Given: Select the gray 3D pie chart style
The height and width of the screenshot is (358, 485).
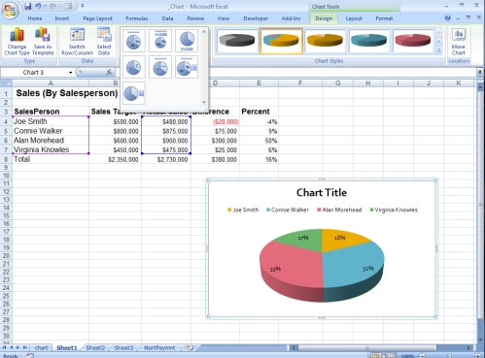Looking at the screenshot, I should point(237,41).
